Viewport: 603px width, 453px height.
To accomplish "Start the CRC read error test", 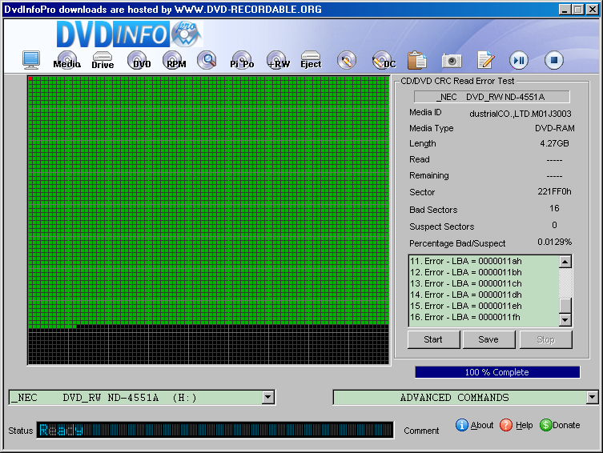I will (433, 339).
